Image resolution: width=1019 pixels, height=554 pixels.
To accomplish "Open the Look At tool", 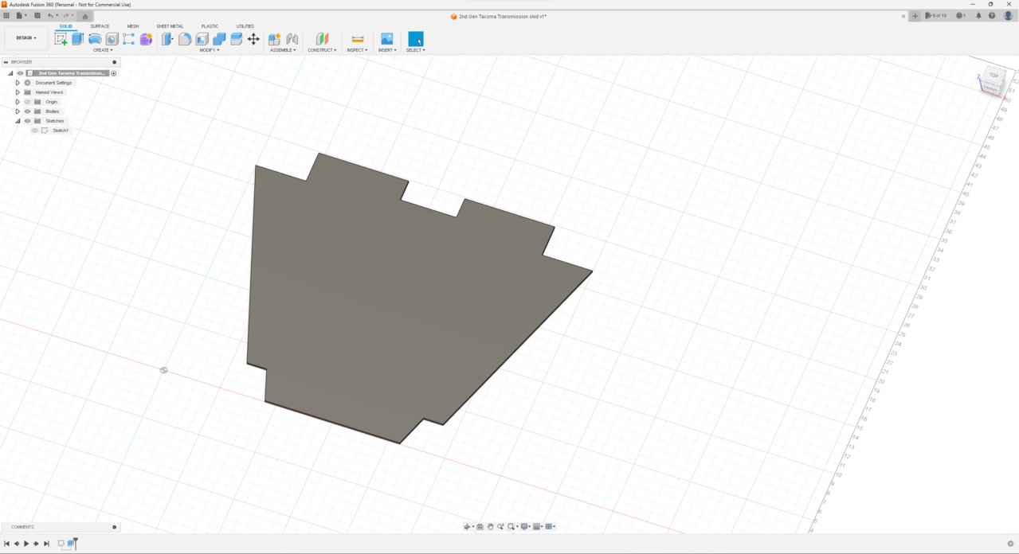I will click(480, 526).
